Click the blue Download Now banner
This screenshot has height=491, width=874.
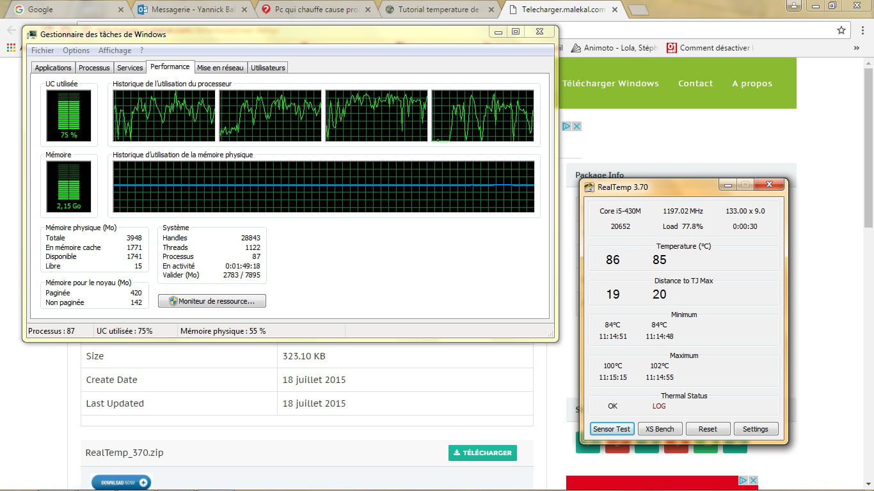pyautogui.click(x=120, y=483)
